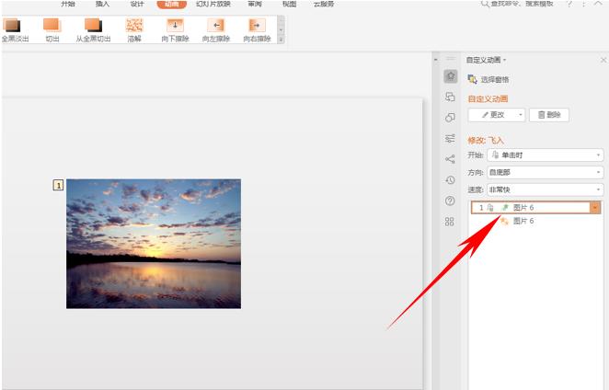Select the 切出 transition effect
Image resolution: width=609 pixels, height=390 pixels.
52,30
